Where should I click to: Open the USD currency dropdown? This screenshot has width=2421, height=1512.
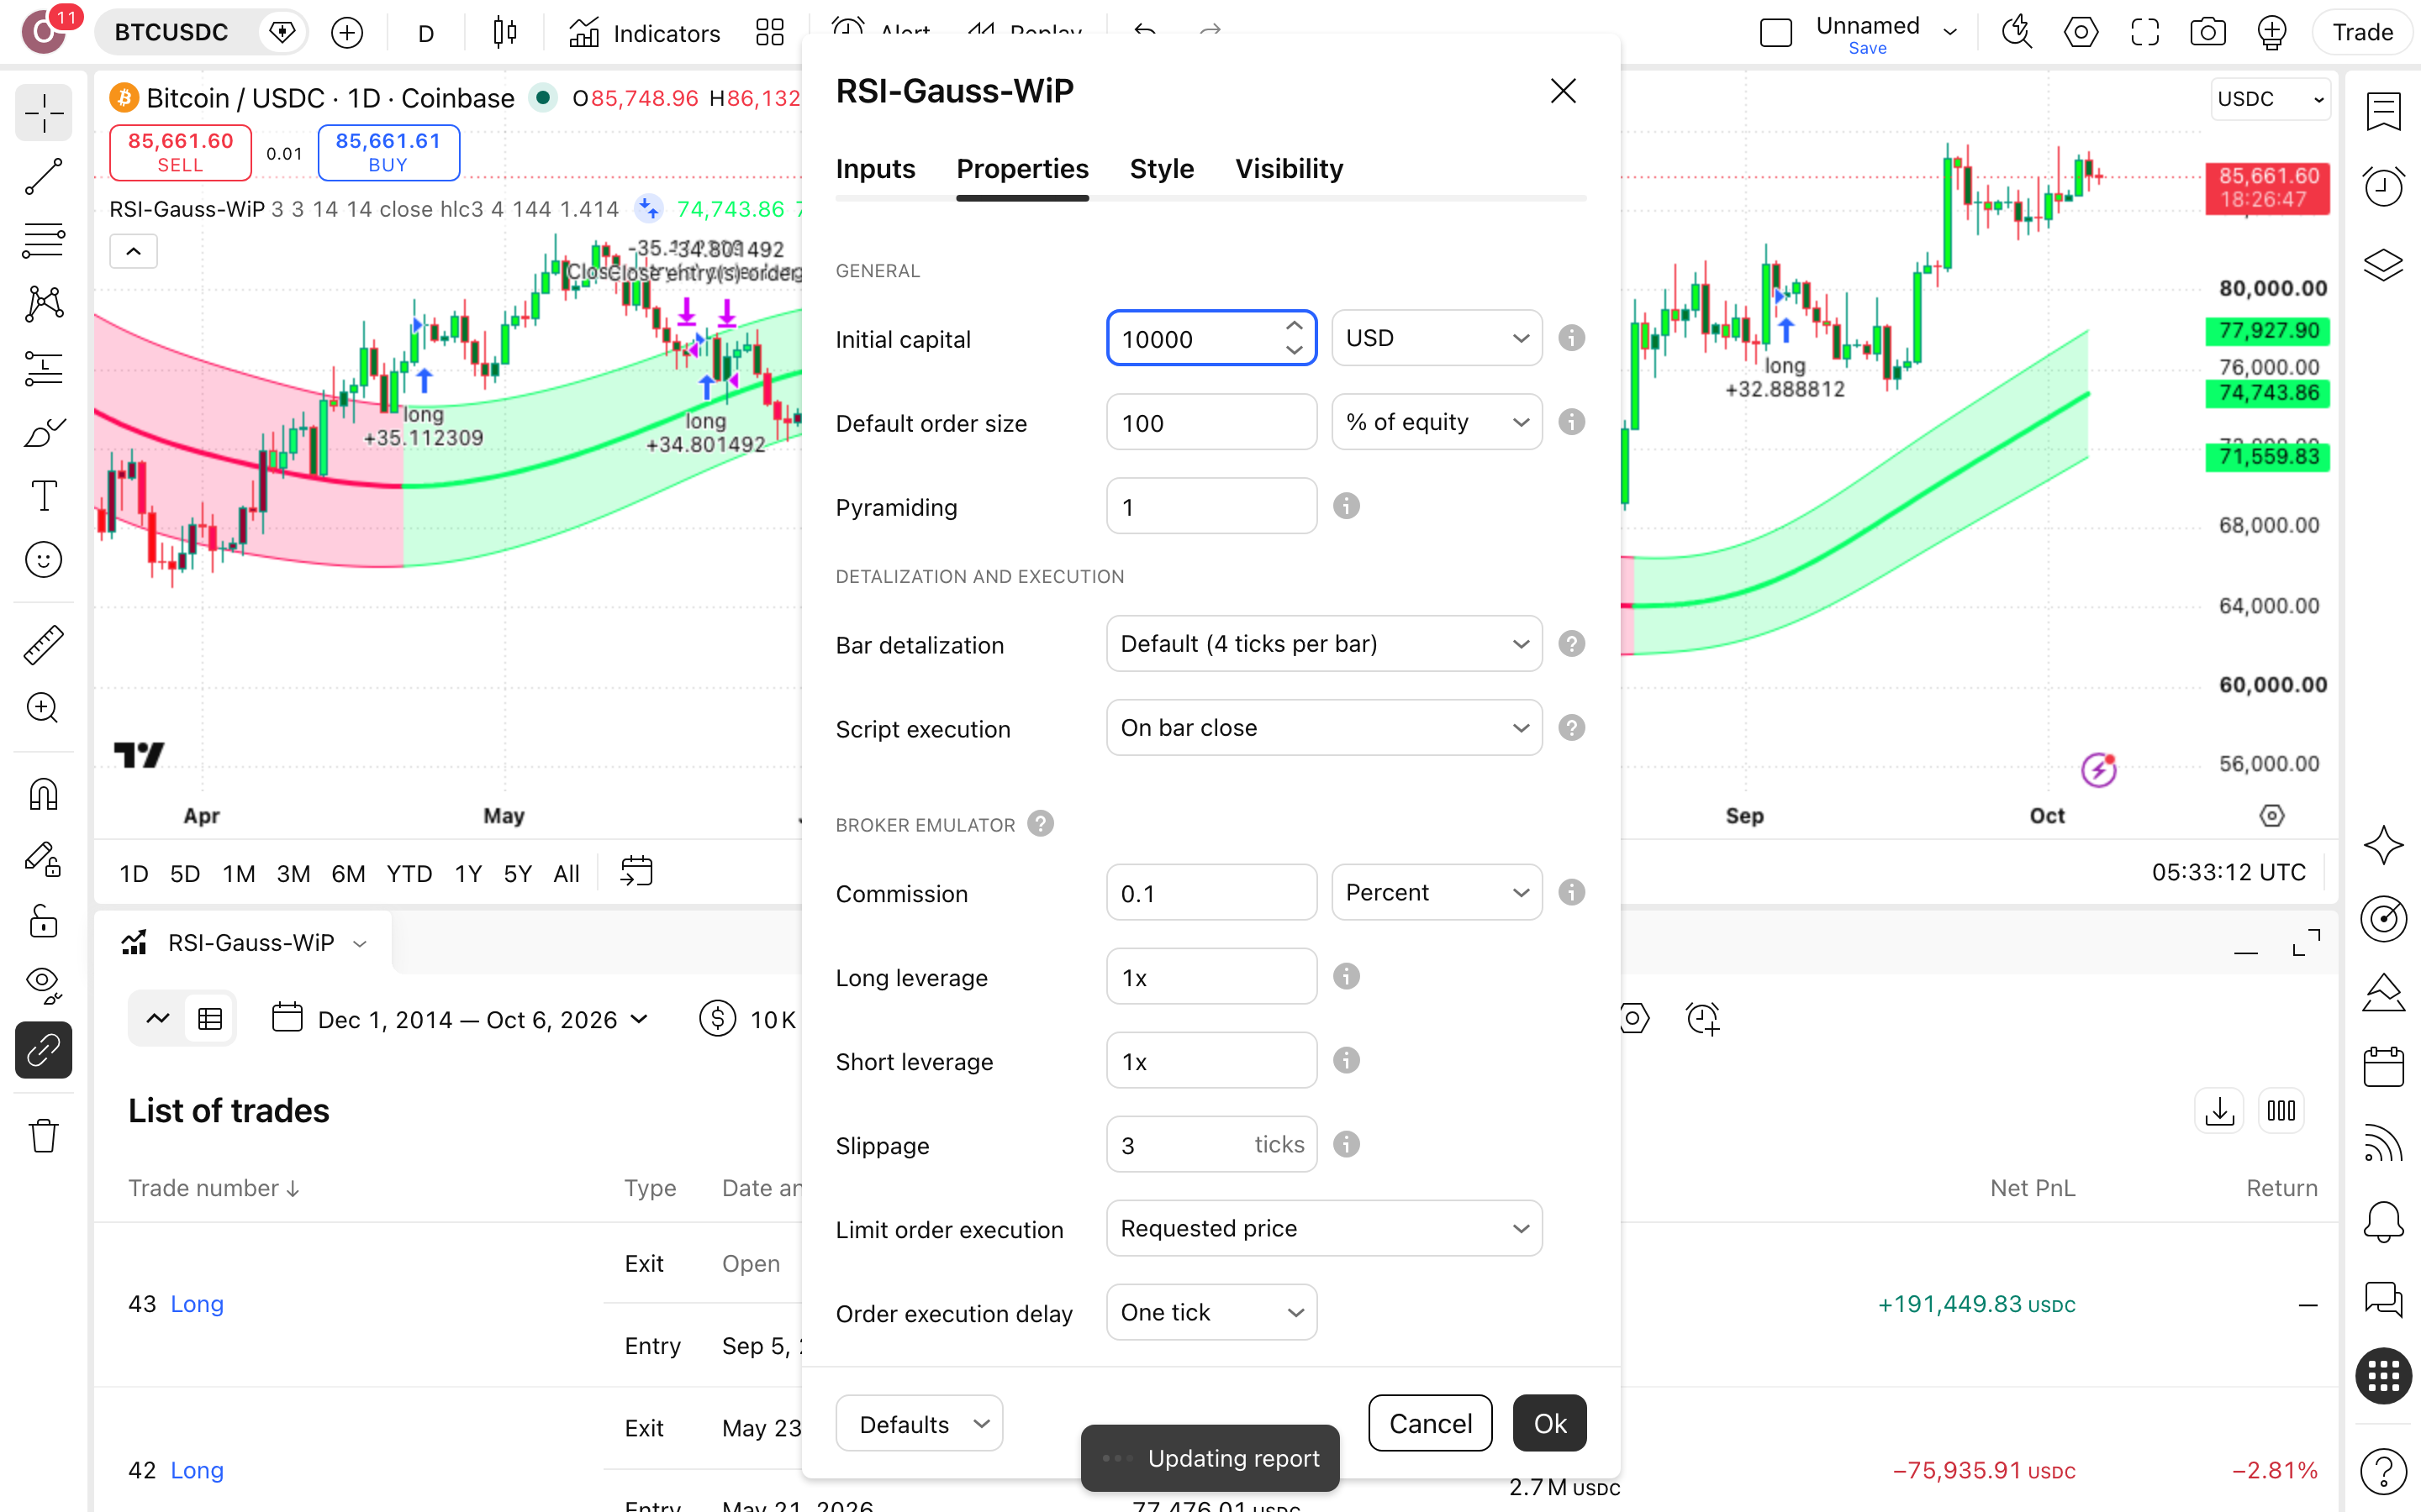pyautogui.click(x=1437, y=338)
